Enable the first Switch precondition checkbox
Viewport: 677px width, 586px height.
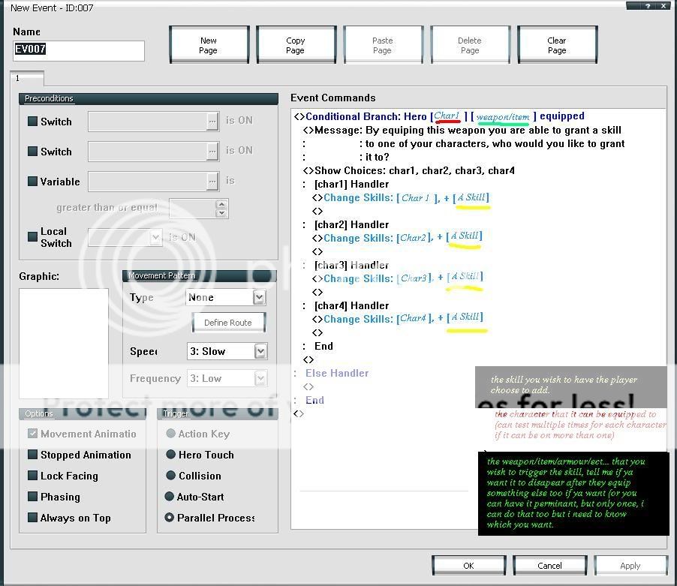[33, 122]
